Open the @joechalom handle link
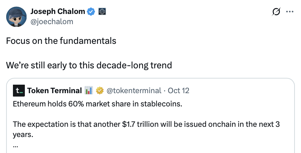This screenshot has height=153, width=301. (x=52, y=21)
